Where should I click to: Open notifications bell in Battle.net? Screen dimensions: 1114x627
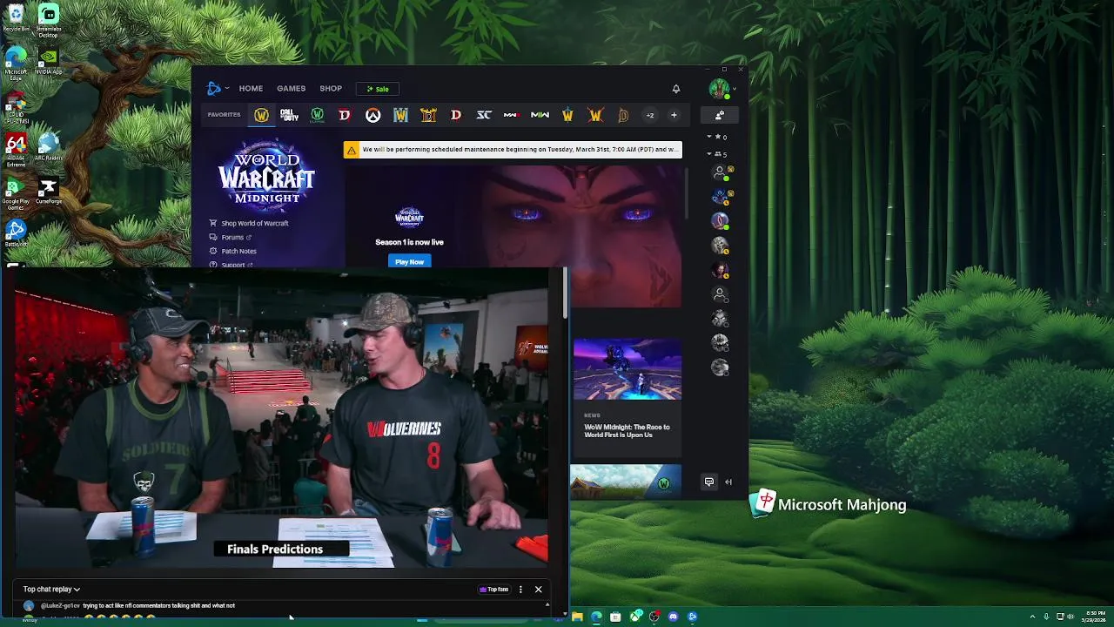coord(675,88)
